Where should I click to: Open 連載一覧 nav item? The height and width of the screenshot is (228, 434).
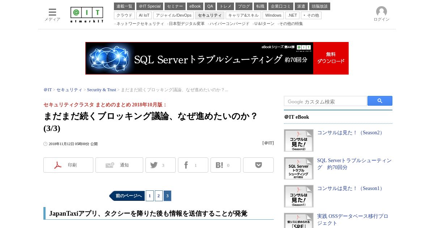(x=124, y=7)
